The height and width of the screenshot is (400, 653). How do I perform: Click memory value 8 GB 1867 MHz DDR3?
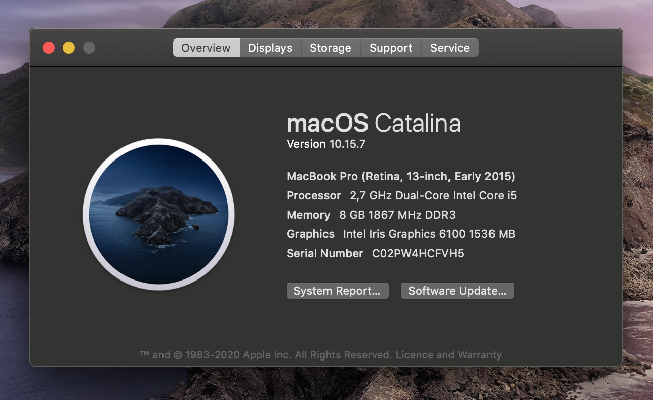pyautogui.click(x=397, y=215)
